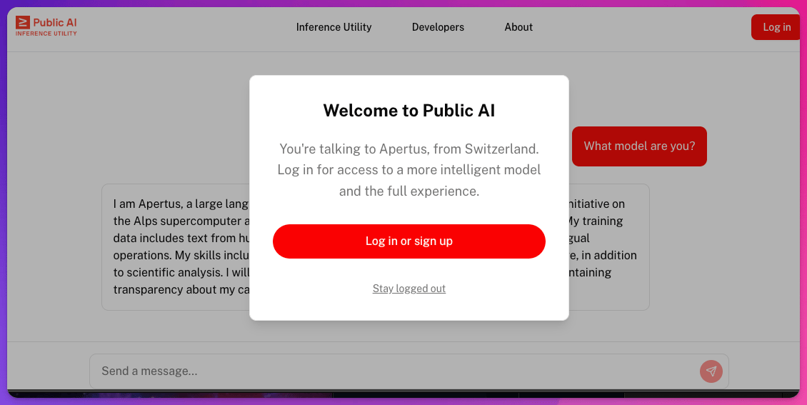Open the Inference Utility nav item
The width and height of the screenshot is (807, 405).
(x=334, y=27)
